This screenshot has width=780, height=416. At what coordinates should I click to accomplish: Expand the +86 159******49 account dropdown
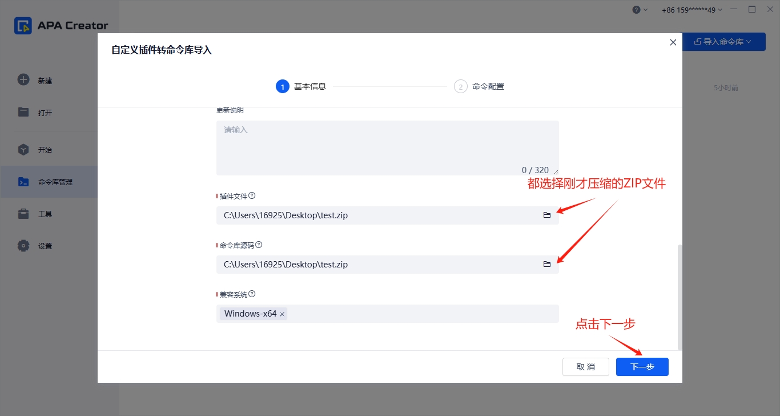tap(692, 10)
